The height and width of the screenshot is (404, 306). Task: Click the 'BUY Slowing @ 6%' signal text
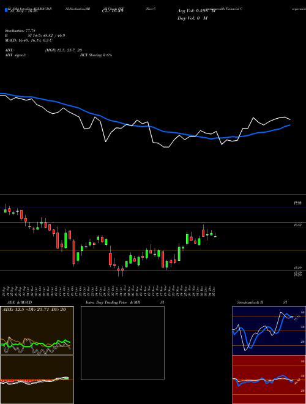click(96, 55)
